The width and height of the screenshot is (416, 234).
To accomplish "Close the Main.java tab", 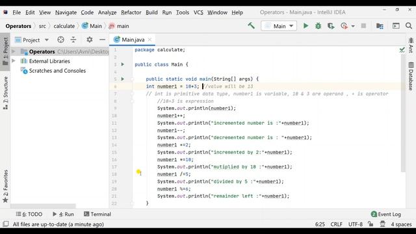I will tap(149, 40).
